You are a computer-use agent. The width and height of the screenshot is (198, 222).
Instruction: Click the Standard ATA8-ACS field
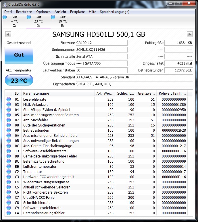[x=134, y=77]
